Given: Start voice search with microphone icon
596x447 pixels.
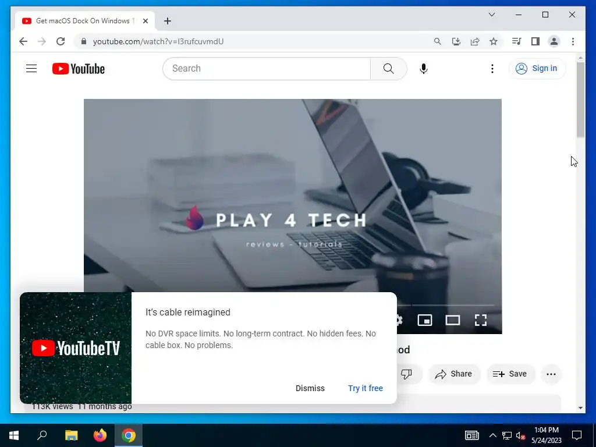Looking at the screenshot, I should click(x=424, y=69).
